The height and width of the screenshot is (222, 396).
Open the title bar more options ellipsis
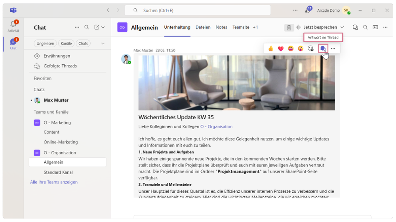pos(295,10)
